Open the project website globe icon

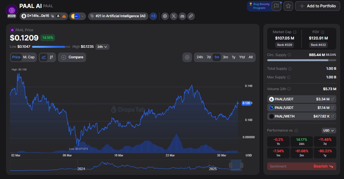(x=165, y=16)
